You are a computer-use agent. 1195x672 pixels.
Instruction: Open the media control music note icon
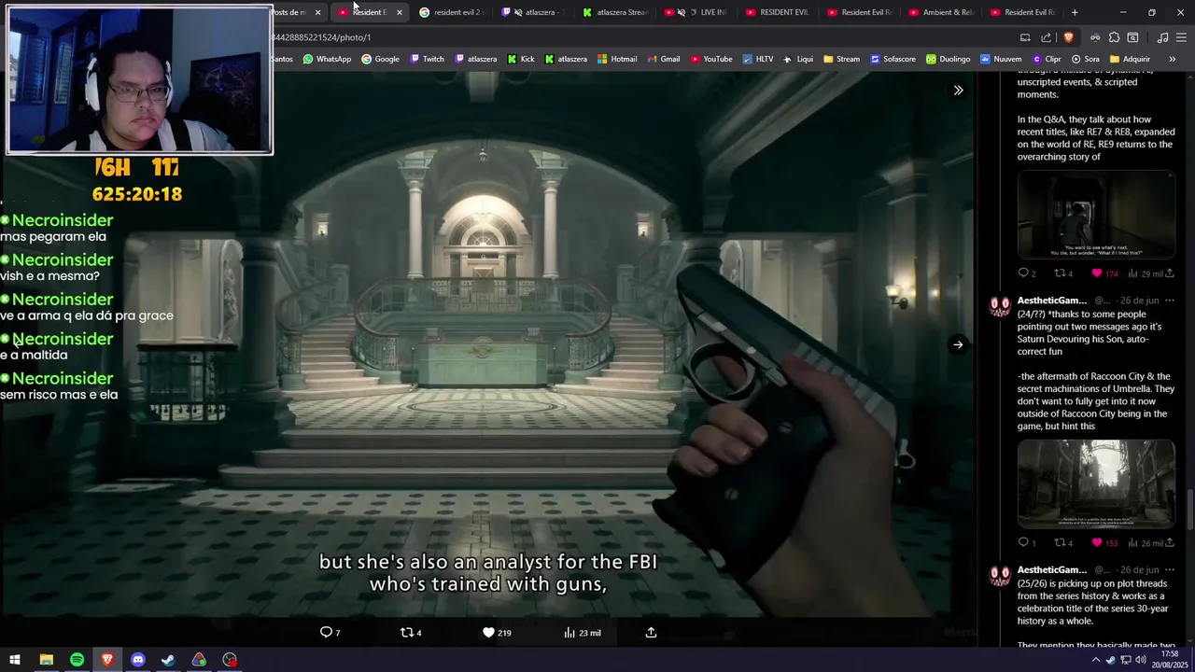click(x=1162, y=37)
